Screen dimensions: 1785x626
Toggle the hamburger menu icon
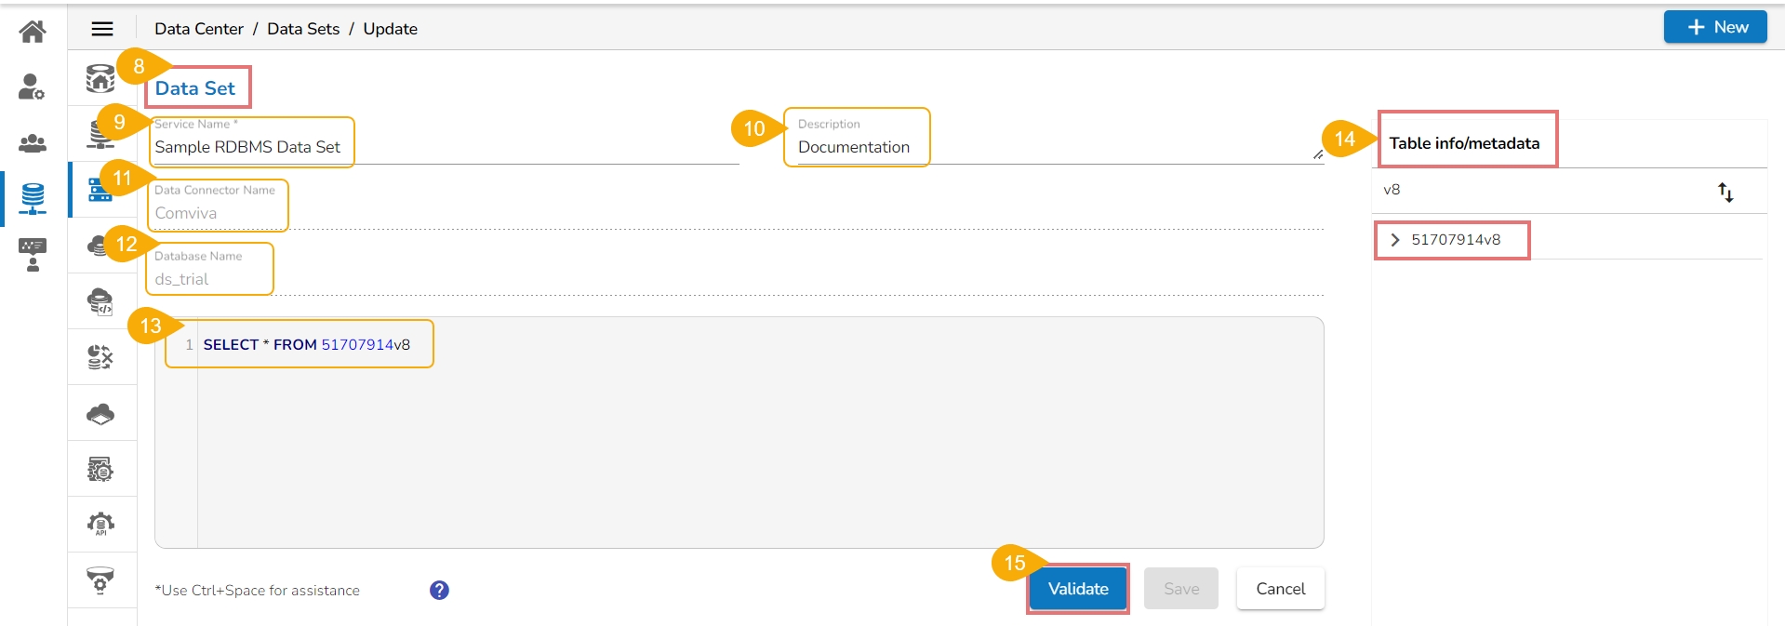102,29
